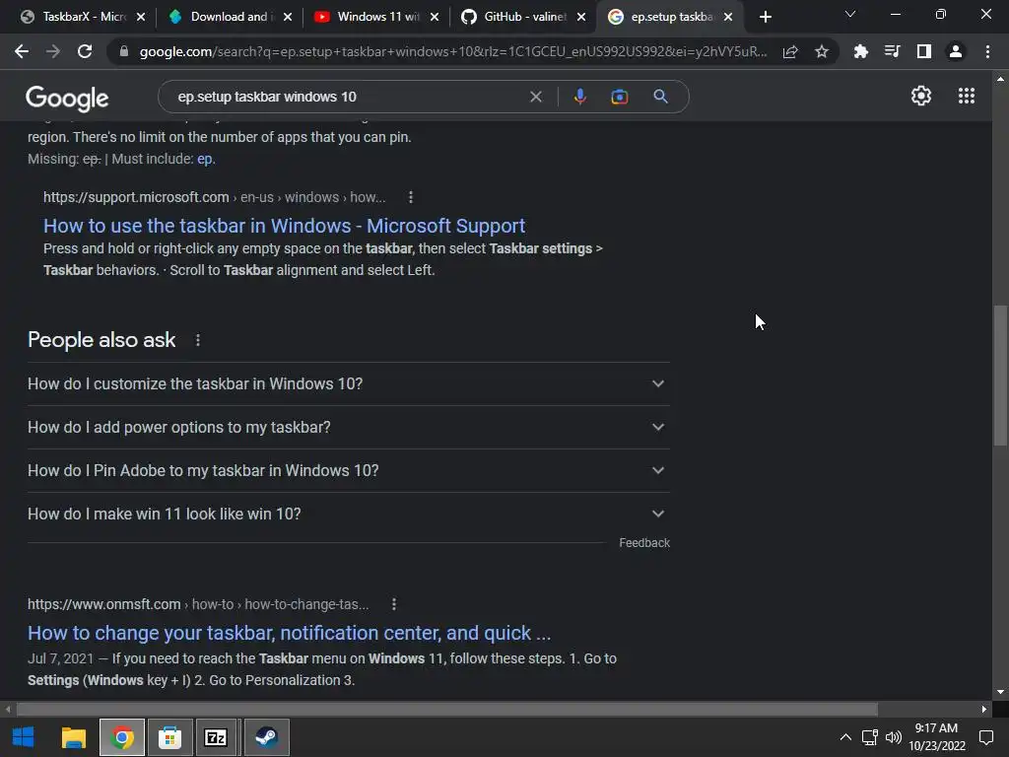Click the 'ep' must include link

[205, 159]
